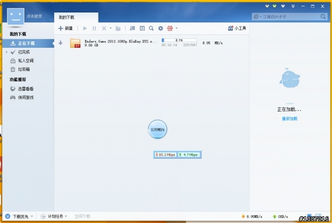332x223 pixels.
Task: Click the 85.2 Mbps download speed indicator
Action: click(165, 155)
